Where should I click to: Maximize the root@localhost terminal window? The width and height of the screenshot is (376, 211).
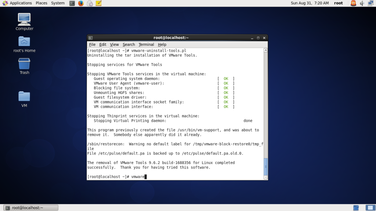[x=258, y=38]
